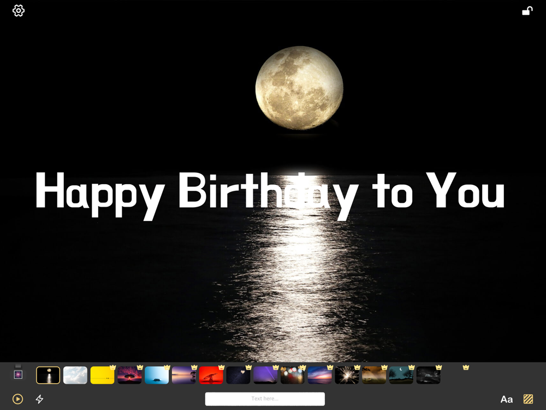Open the striped background pattern icon
This screenshot has height=410, width=546.
(528, 399)
